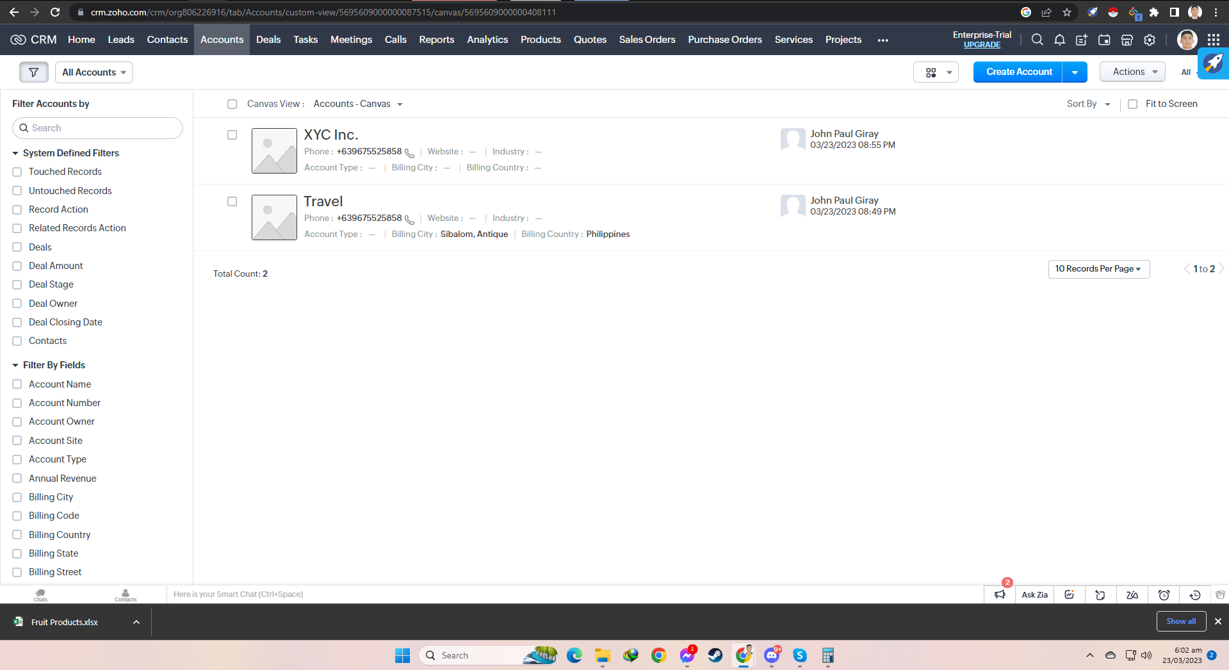Open Create Account dropdown arrow

pos(1075,72)
